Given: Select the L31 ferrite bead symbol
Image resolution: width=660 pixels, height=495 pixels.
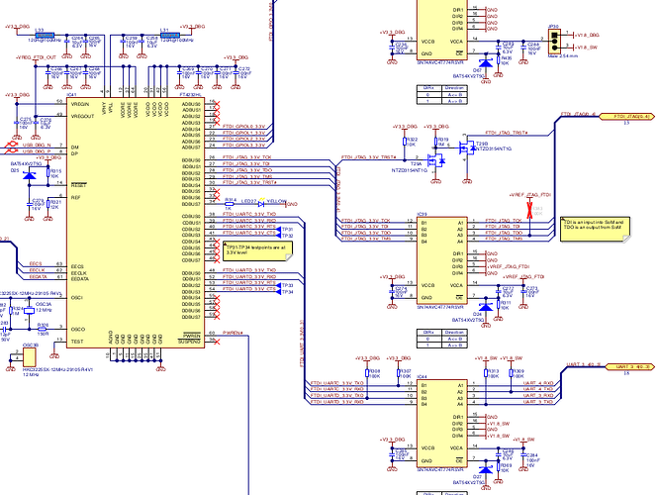Looking at the screenshot, I should 170,35.
